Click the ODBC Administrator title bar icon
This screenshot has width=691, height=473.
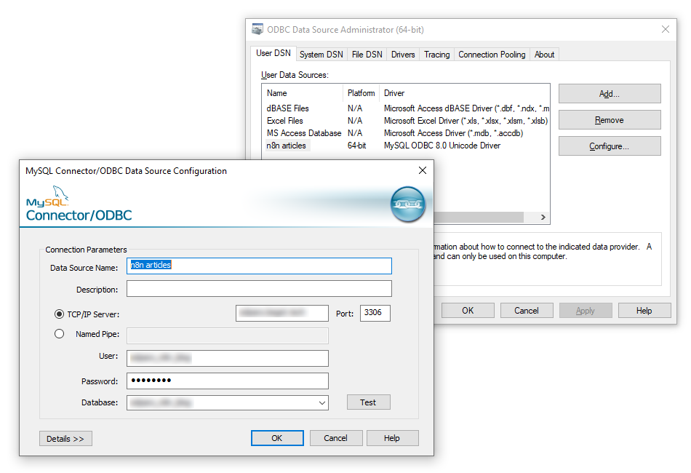pos(257,28)
